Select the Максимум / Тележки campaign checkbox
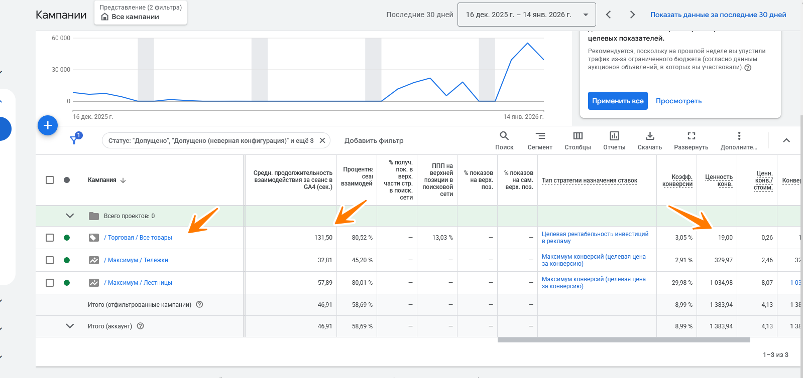The width and height of the screenshot is (803, 378). (50, 260)
